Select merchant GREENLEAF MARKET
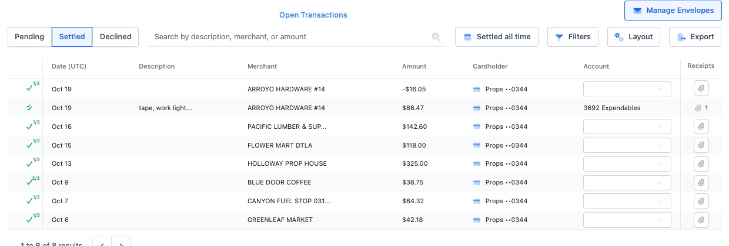Viewport: 729px width, 246px height. point(280,220)
